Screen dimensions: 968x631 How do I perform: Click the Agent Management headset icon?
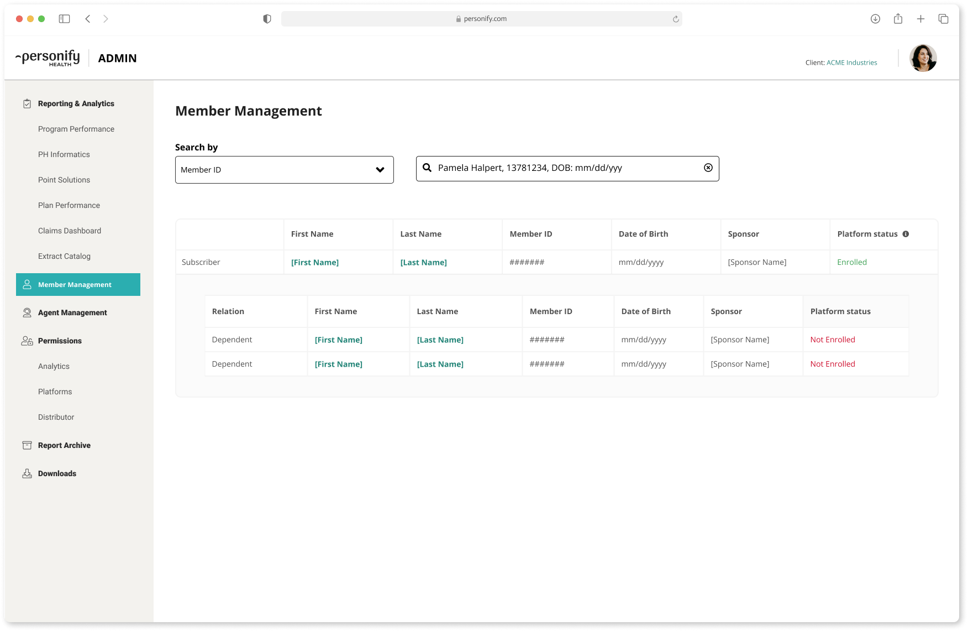[x=27, y=312]
